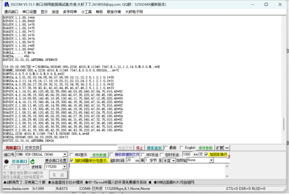Screen dimensions: 289x194
Task: Open the 发送 menu
Action: pos(55,12)
